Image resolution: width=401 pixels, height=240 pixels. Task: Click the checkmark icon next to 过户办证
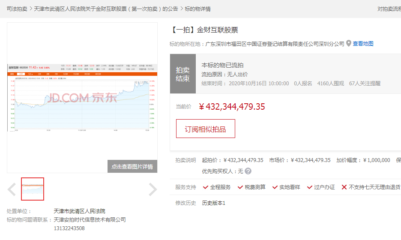(309, 187)
